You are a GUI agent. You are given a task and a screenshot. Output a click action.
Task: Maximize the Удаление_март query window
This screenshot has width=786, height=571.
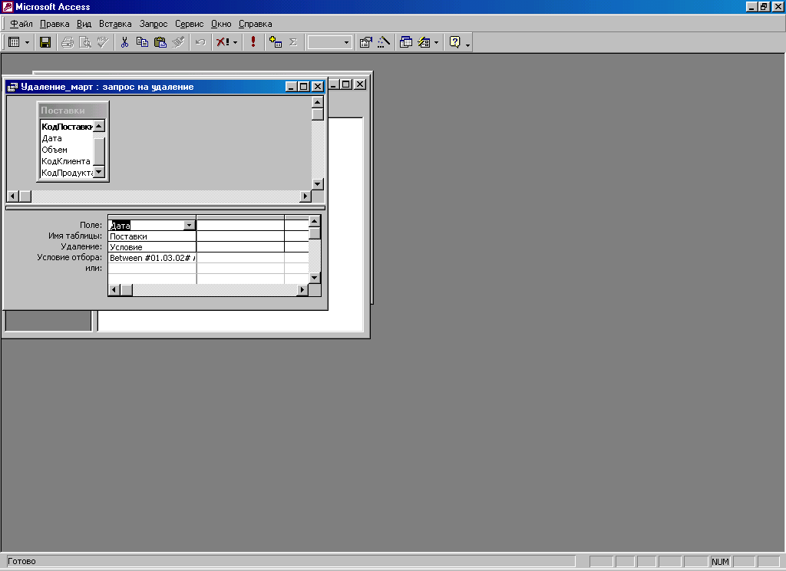pos(304,86)
